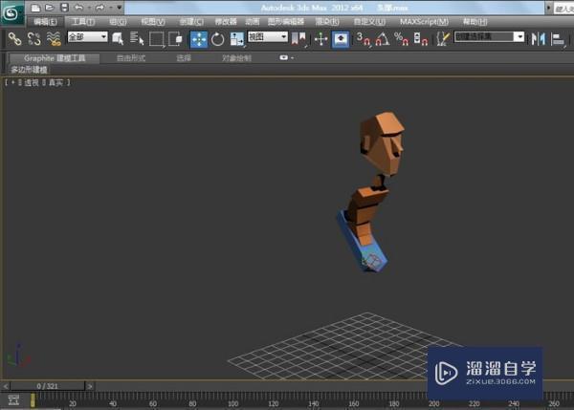Screen dimensions: 574x410
Task: Click the Select and Link tool icon
Action: click(14, 38)
